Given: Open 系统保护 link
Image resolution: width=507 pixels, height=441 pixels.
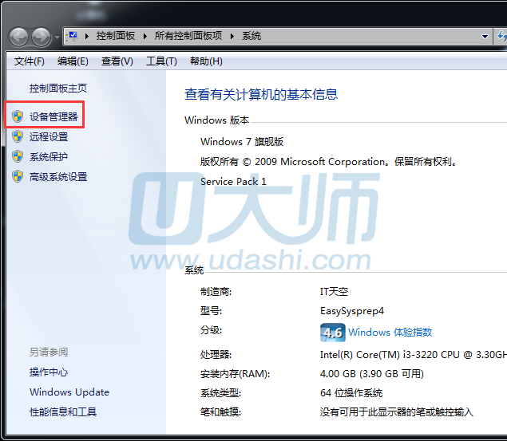Looking at the screenshot, I should click(x=49, y=156).
